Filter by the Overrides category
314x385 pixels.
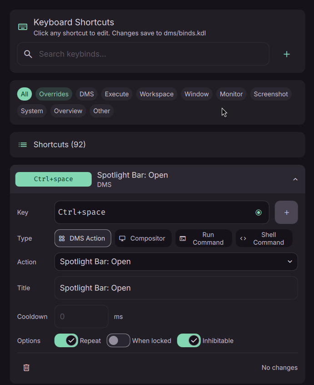pyautogui.click(x=54, y=94)
